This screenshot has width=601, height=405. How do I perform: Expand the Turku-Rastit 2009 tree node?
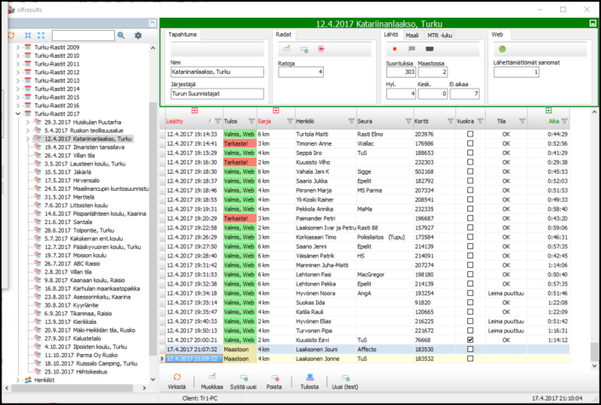click(18, 47)
